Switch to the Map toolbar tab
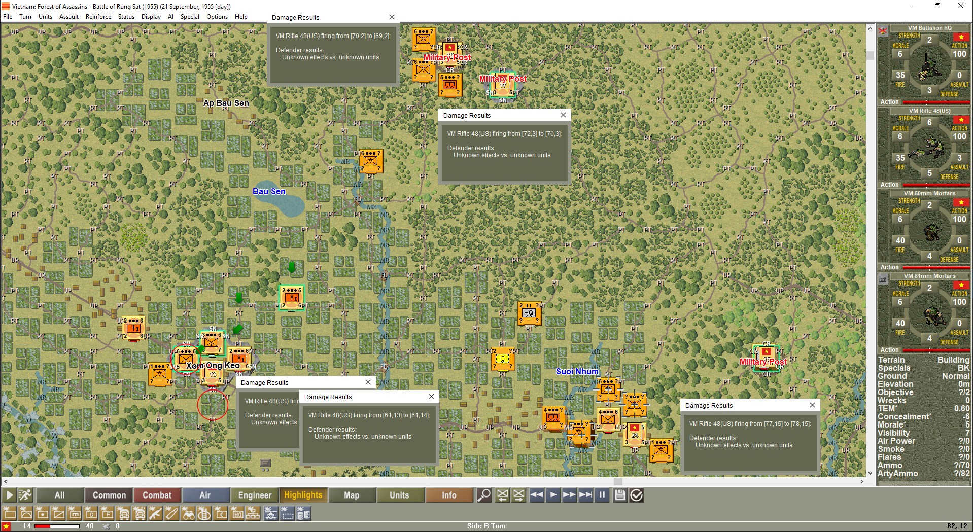This screenshot has width=973, height=532. (x=352, y=495)
